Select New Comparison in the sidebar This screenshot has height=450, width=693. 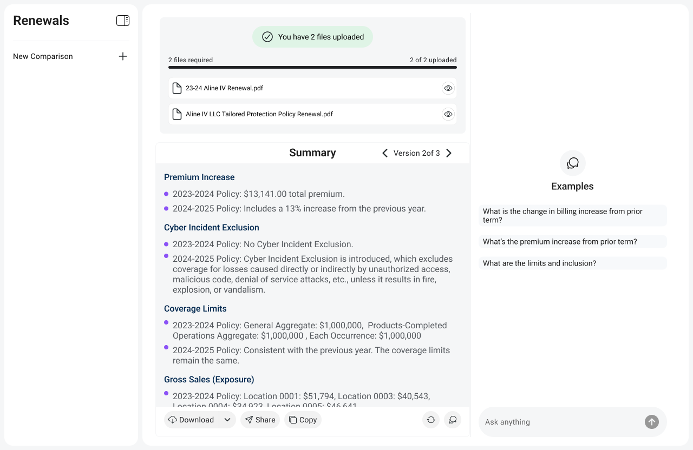pyautogui.click(x=43, y=56)
